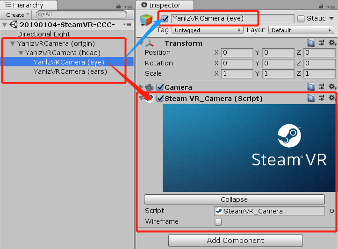
Task: Collapse the Steam VR_Camera script component
Action: click(x=141, y=99)
